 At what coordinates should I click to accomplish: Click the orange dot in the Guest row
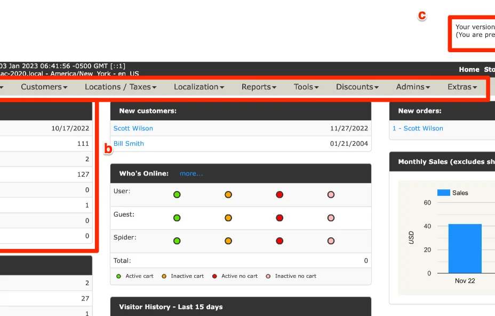tap(228, 218)
